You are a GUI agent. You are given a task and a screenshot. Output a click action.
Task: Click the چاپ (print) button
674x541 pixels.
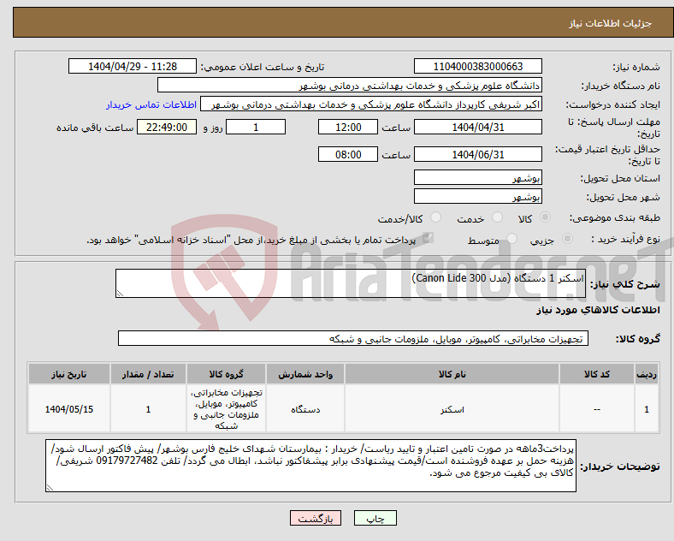coord(375,518)
